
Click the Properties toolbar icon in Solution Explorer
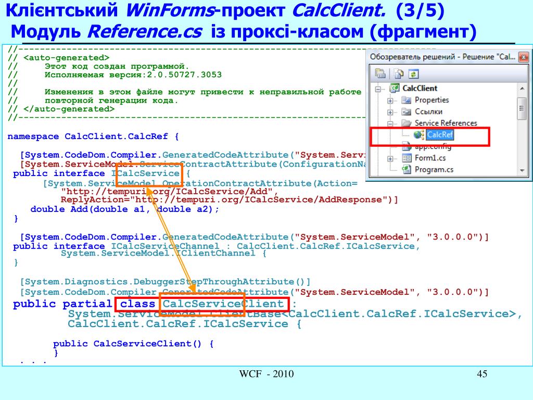pyautogui.click(x=380, y=73)
